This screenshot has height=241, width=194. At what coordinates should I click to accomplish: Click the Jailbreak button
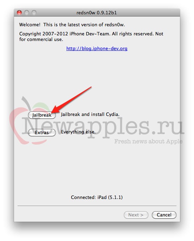[42, 115]
